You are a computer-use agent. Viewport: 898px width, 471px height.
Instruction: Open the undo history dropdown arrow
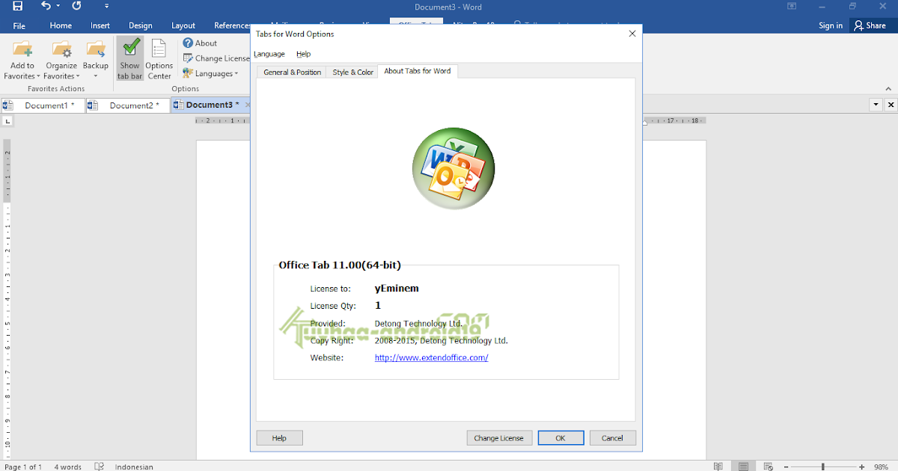[x=58, y=6]
